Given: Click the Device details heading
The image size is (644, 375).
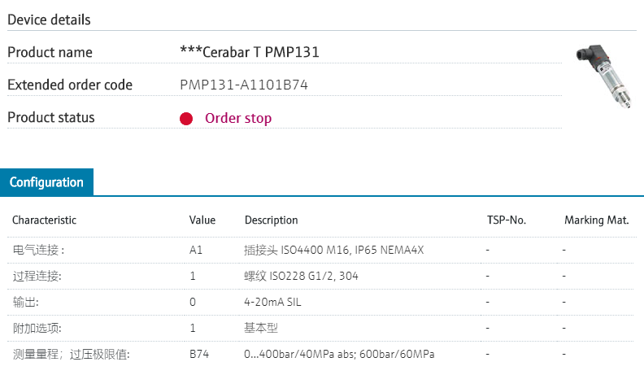Looking at the screenshot, I should [x=50, y=20].
